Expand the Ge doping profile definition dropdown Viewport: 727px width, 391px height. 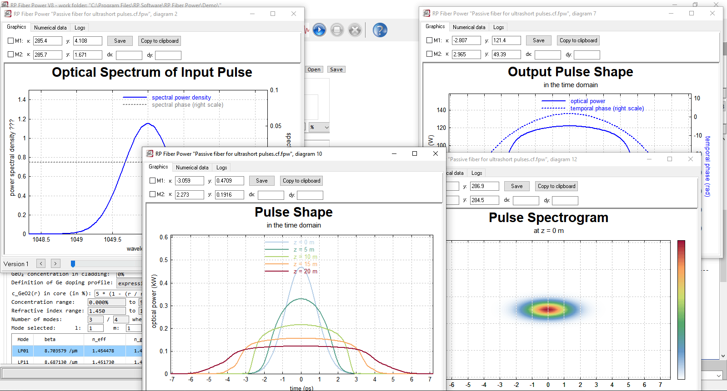pyautogui.click(x=130, y=283)
